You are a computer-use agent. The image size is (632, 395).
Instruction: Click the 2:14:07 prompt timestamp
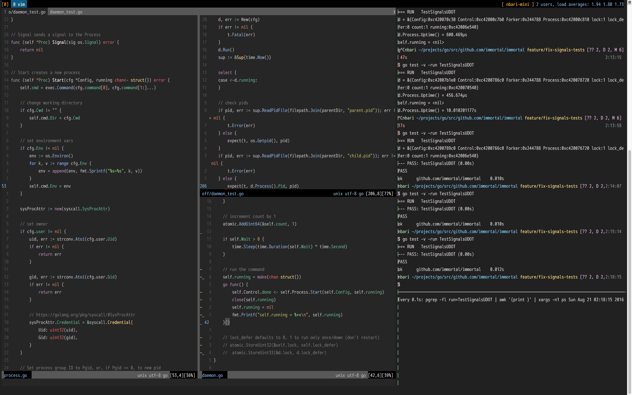[613, 186]
